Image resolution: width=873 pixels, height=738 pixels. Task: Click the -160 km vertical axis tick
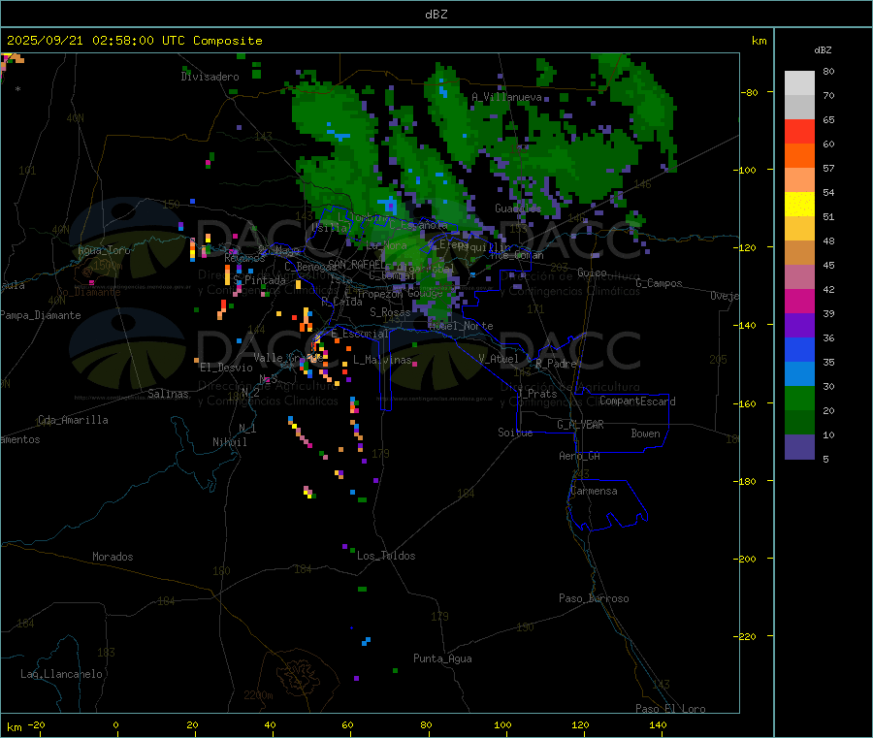[x=746, y=403]
